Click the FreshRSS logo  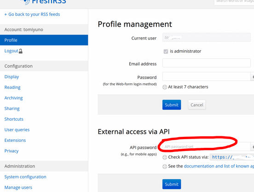(44, 2)
